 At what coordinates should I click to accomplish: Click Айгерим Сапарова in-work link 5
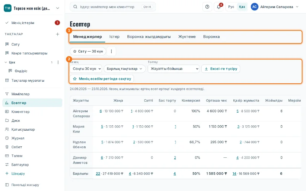click(238, 111)
